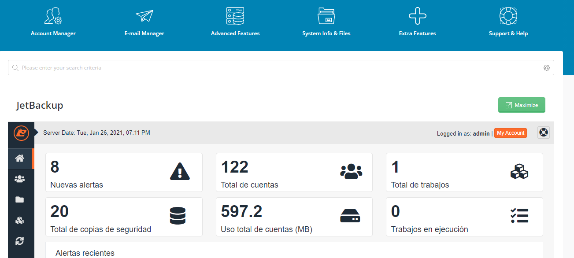Click the System Info & Files label

[326, 33]
